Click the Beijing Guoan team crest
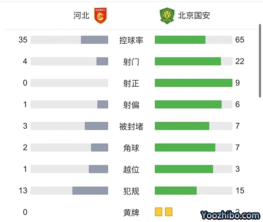This screenshot has height=222, width=263. (x=166, y=15)
